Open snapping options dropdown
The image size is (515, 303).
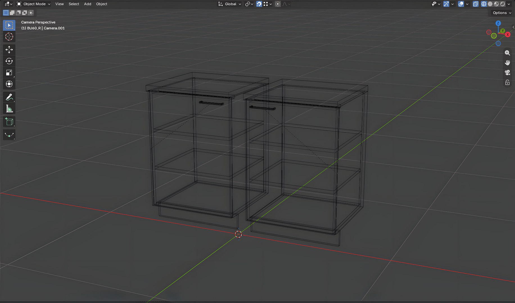point(267,4)
